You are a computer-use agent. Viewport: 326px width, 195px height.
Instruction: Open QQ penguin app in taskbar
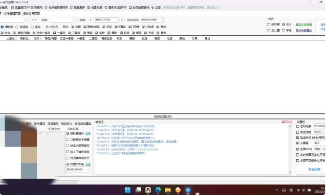(148, 190)
